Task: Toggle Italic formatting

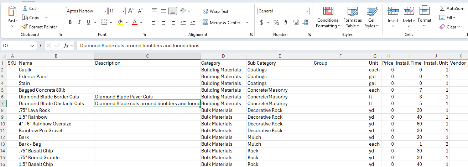Action: [79, 22]
